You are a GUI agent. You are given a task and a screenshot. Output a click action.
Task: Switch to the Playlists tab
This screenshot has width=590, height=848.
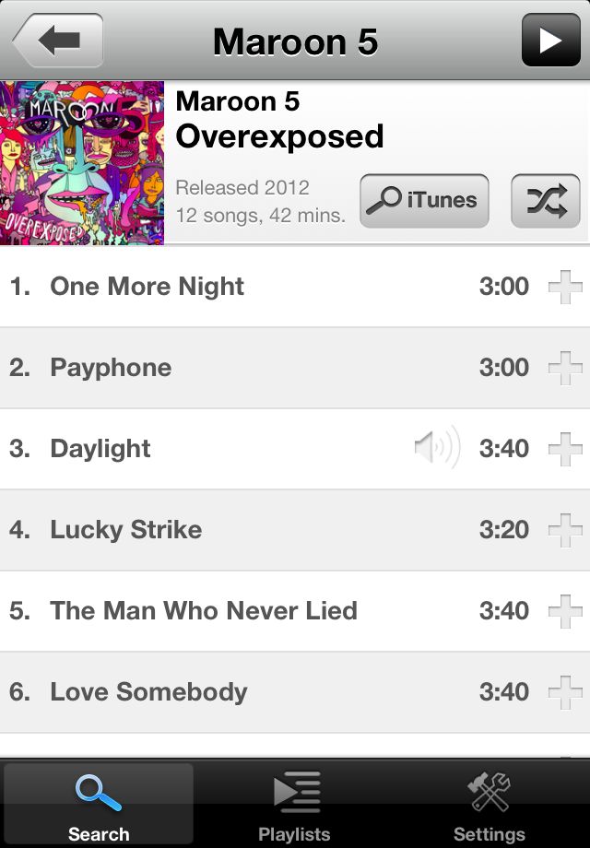pos(295,805)
